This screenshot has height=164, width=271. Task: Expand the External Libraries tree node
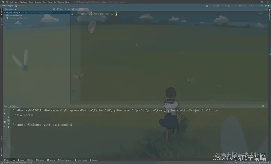(x=4, y=15)
